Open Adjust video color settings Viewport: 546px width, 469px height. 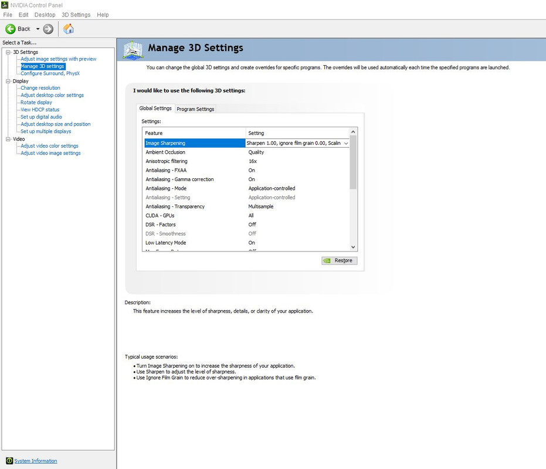(49, 146)
